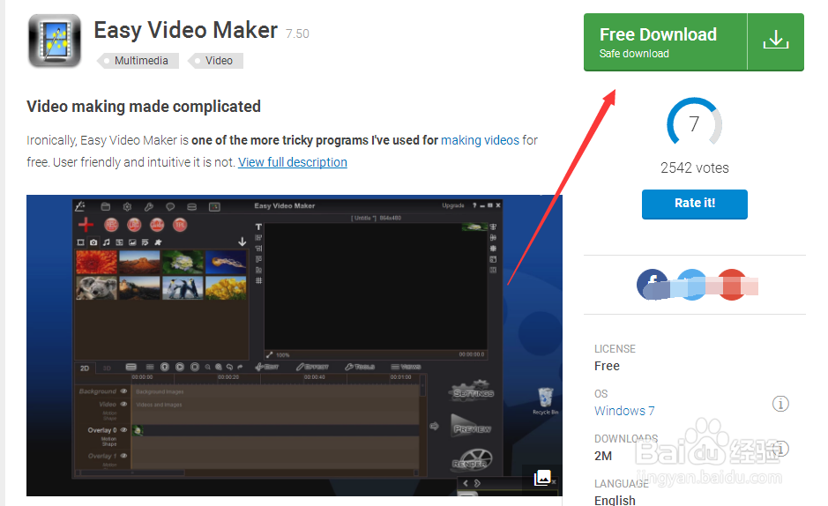
Task: Click the question mark help icon in the title bar
Action: point(474,205)
